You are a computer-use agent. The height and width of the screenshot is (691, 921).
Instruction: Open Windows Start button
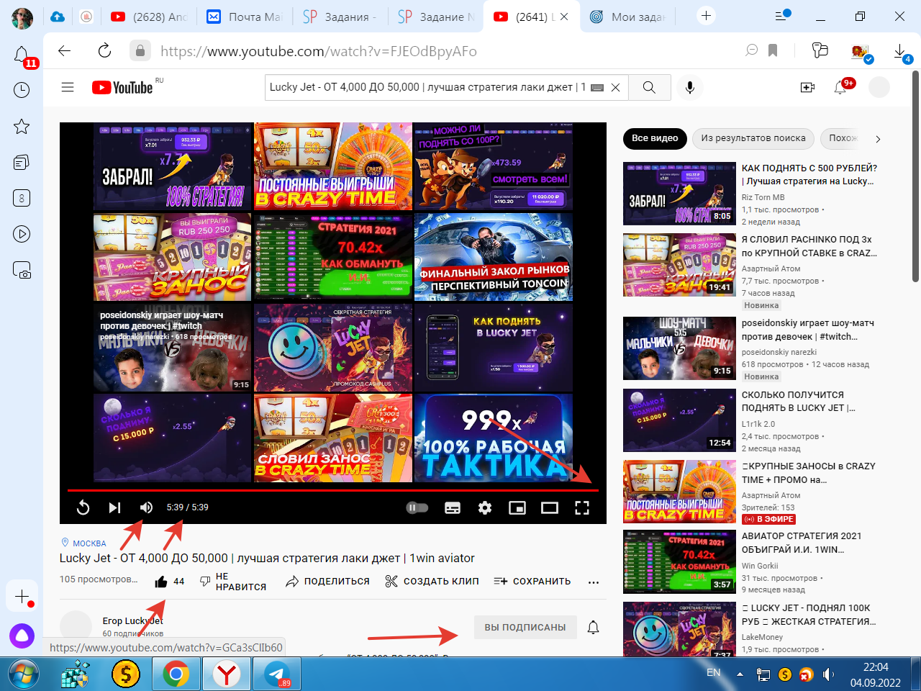click(24, 674)
